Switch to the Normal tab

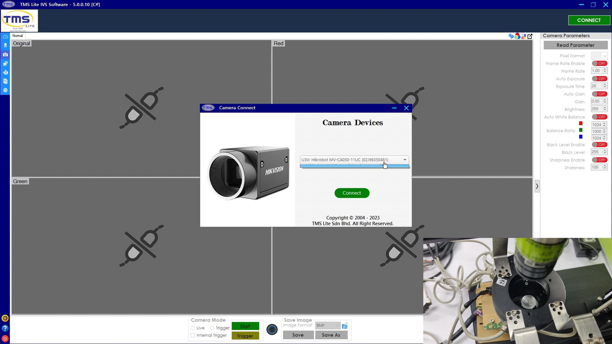pyautogui.click(x=18, y=36)
